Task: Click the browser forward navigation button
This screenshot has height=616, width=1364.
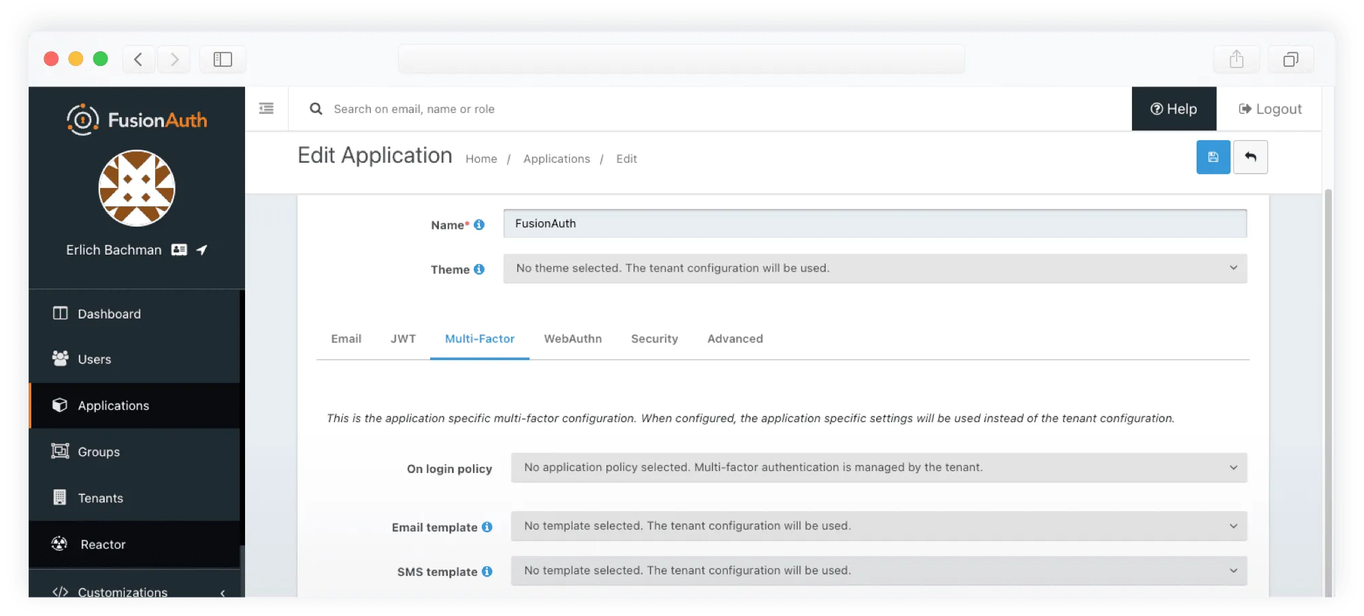Action: click(x=174, y=59)
